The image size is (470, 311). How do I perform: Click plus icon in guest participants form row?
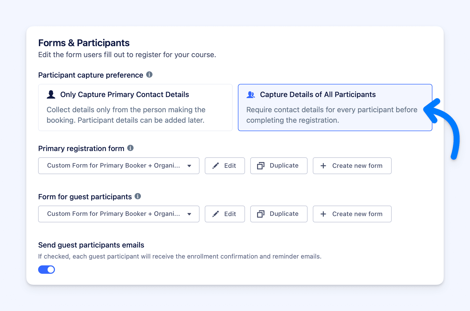pyautogui.click(x=323, y=214)
